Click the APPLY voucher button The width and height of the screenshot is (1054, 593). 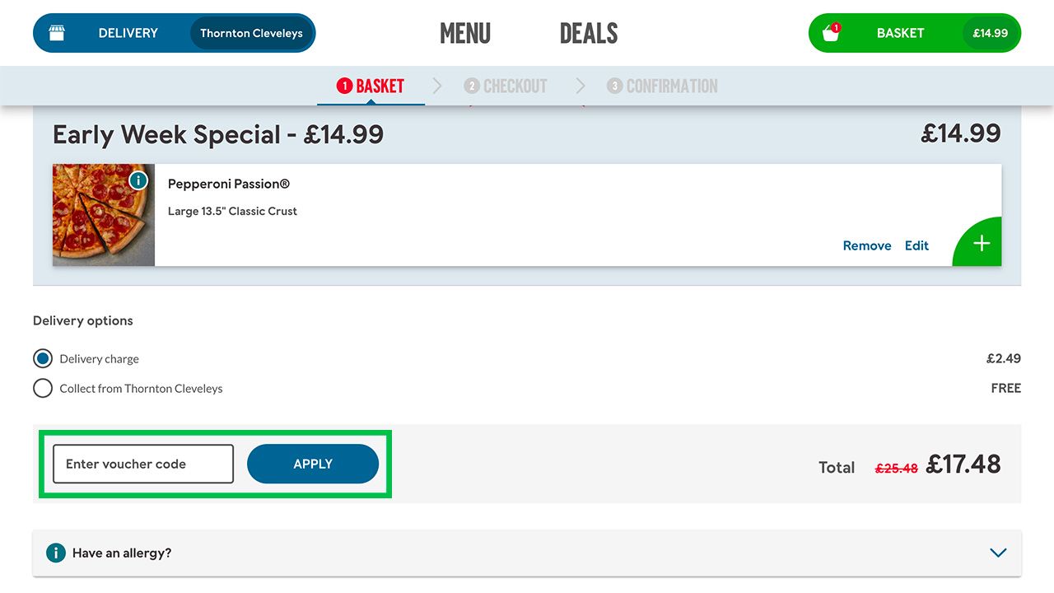coord(312,464)
